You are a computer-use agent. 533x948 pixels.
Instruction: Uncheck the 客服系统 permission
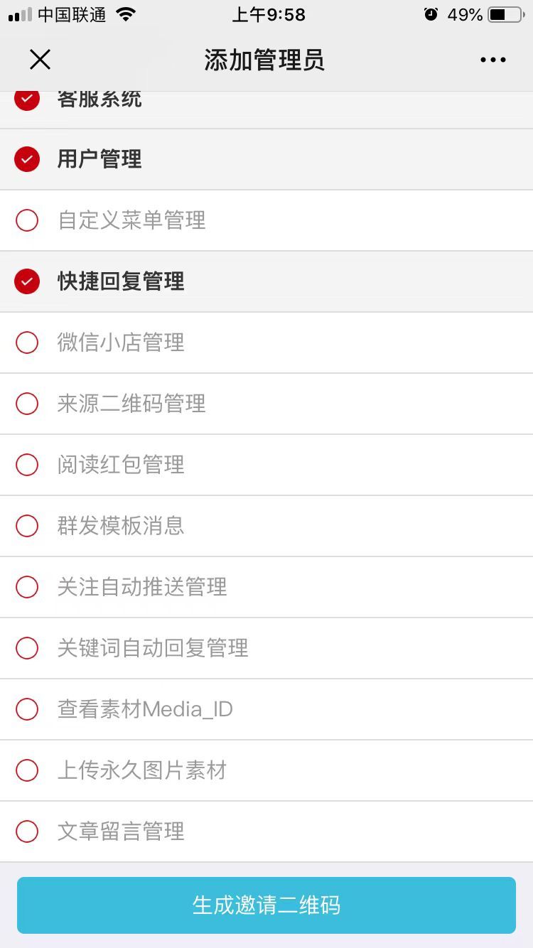(x=27, y=100)
